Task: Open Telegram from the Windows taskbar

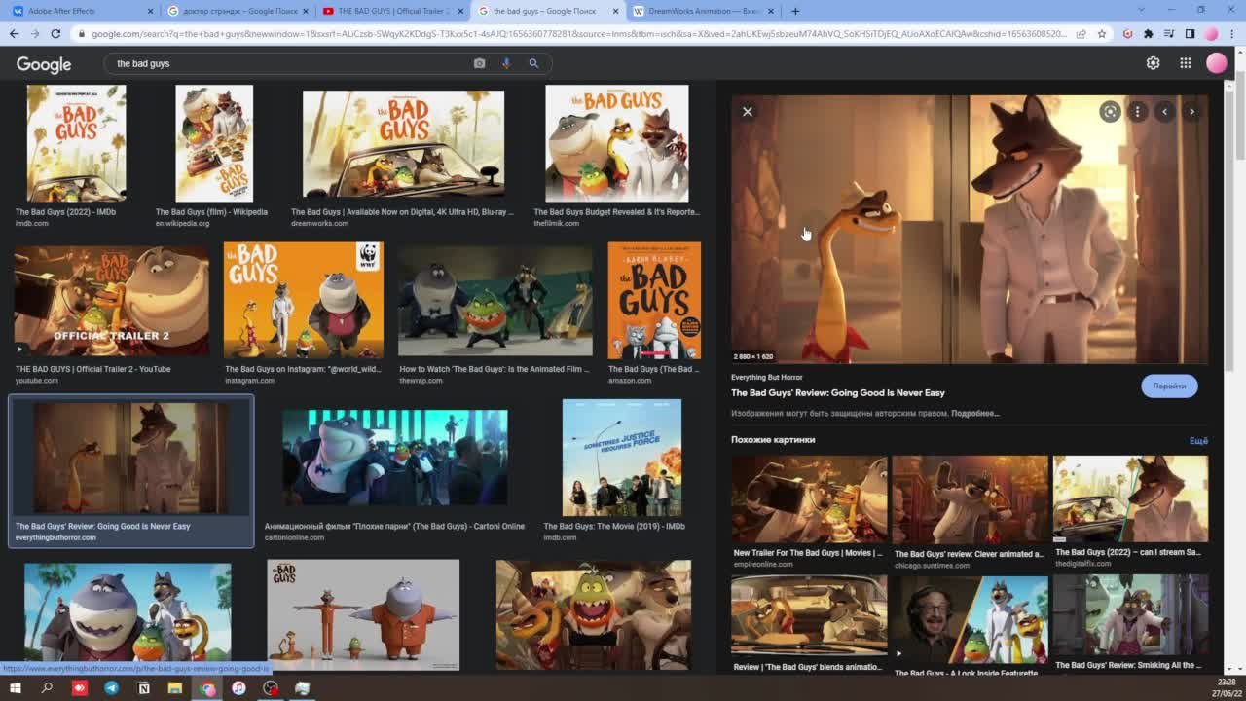Action: [x=111, y=688]
